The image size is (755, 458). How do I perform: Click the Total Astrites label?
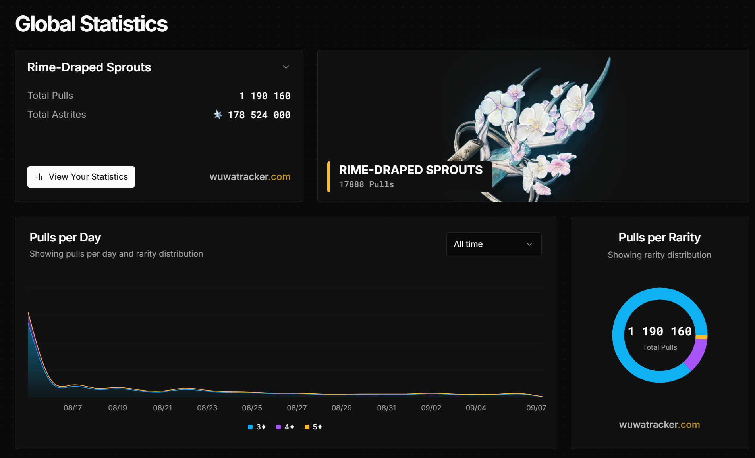point(57,115)
